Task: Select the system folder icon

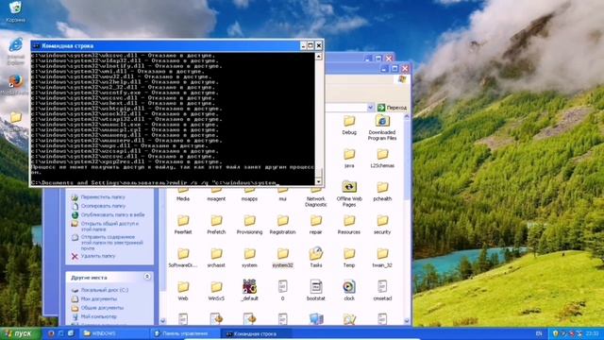Action: [x=249, y=254]
